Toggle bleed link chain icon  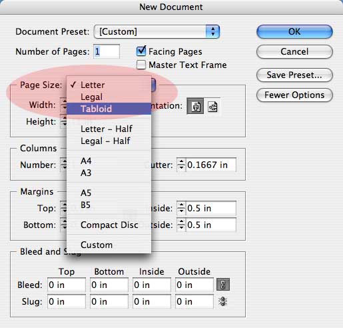coord(223,285)
